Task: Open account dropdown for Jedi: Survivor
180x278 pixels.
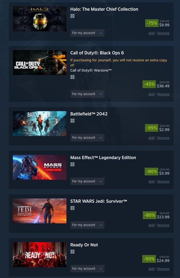Action: tap(87, 225)
